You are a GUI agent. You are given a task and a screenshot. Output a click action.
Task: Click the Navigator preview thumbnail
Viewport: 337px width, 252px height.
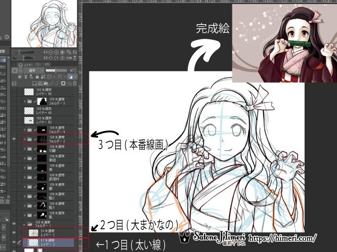pyautogui.click(x=44, y=24)
